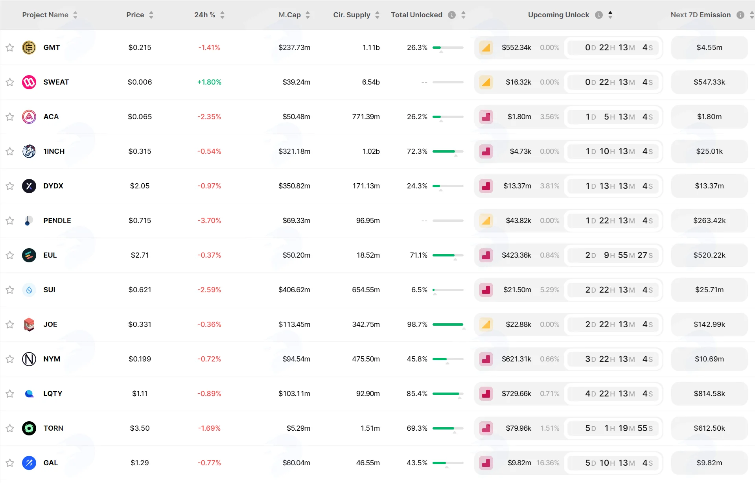Click the SWEAT token logo icon

[29, 82]
